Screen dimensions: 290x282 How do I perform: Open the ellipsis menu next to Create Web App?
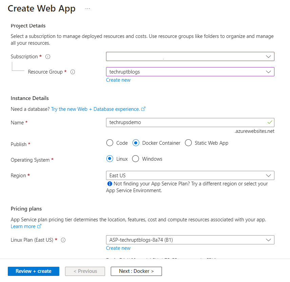tap(88, 9)
